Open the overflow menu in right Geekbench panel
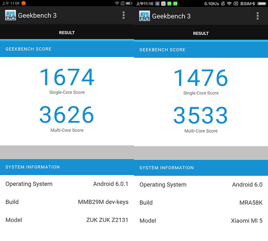This screenshot has height=241, width=268. (x=258, y=16)
